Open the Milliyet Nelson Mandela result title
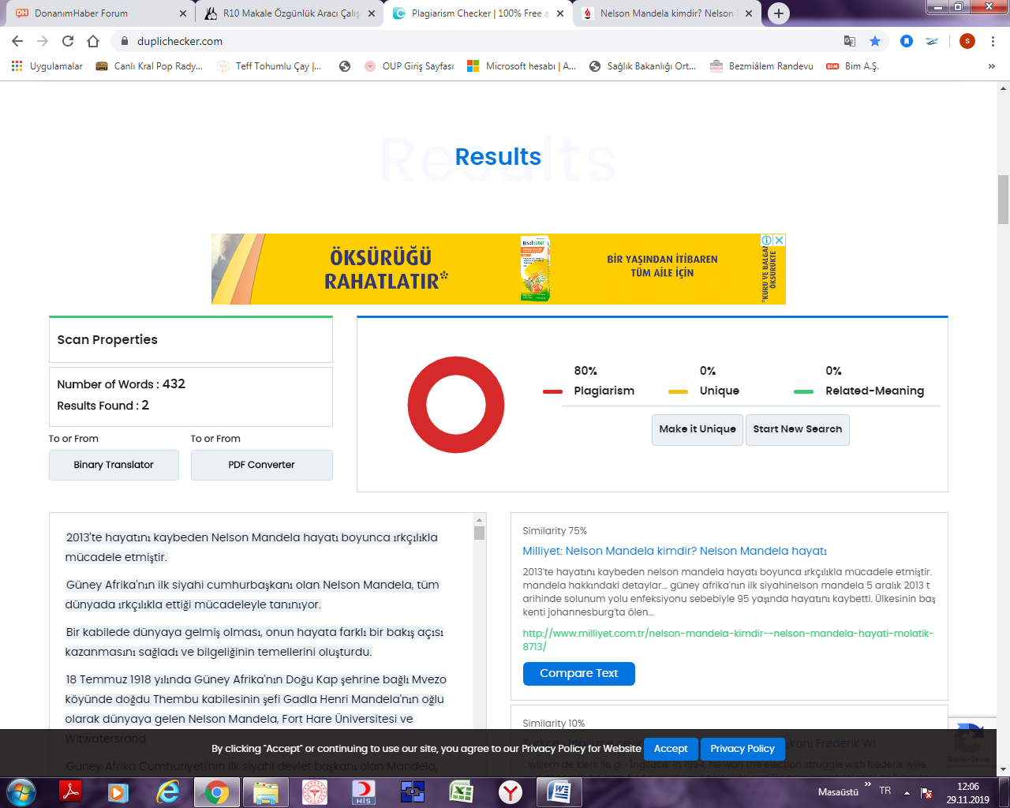Screen dimensions: 1010x808 [x=675, y=551]
